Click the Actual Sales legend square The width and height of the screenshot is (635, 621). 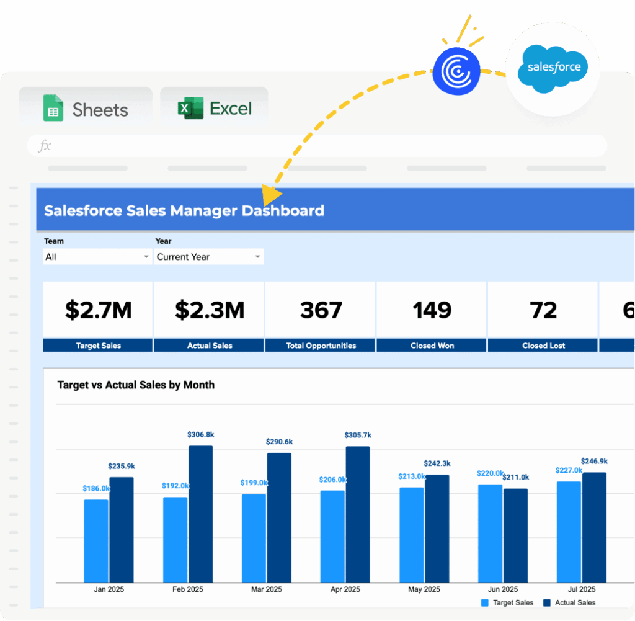(x=547, y=602)
